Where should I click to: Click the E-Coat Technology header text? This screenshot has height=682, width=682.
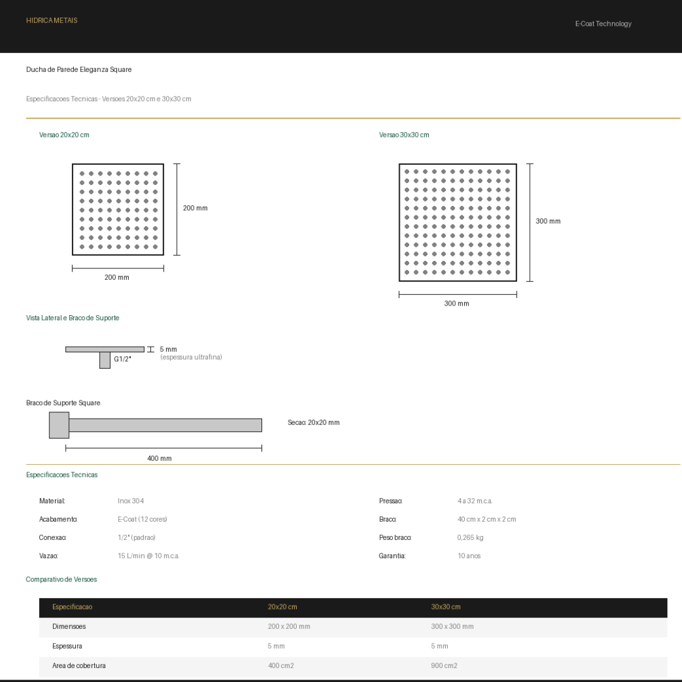click(x=602, y=24)
